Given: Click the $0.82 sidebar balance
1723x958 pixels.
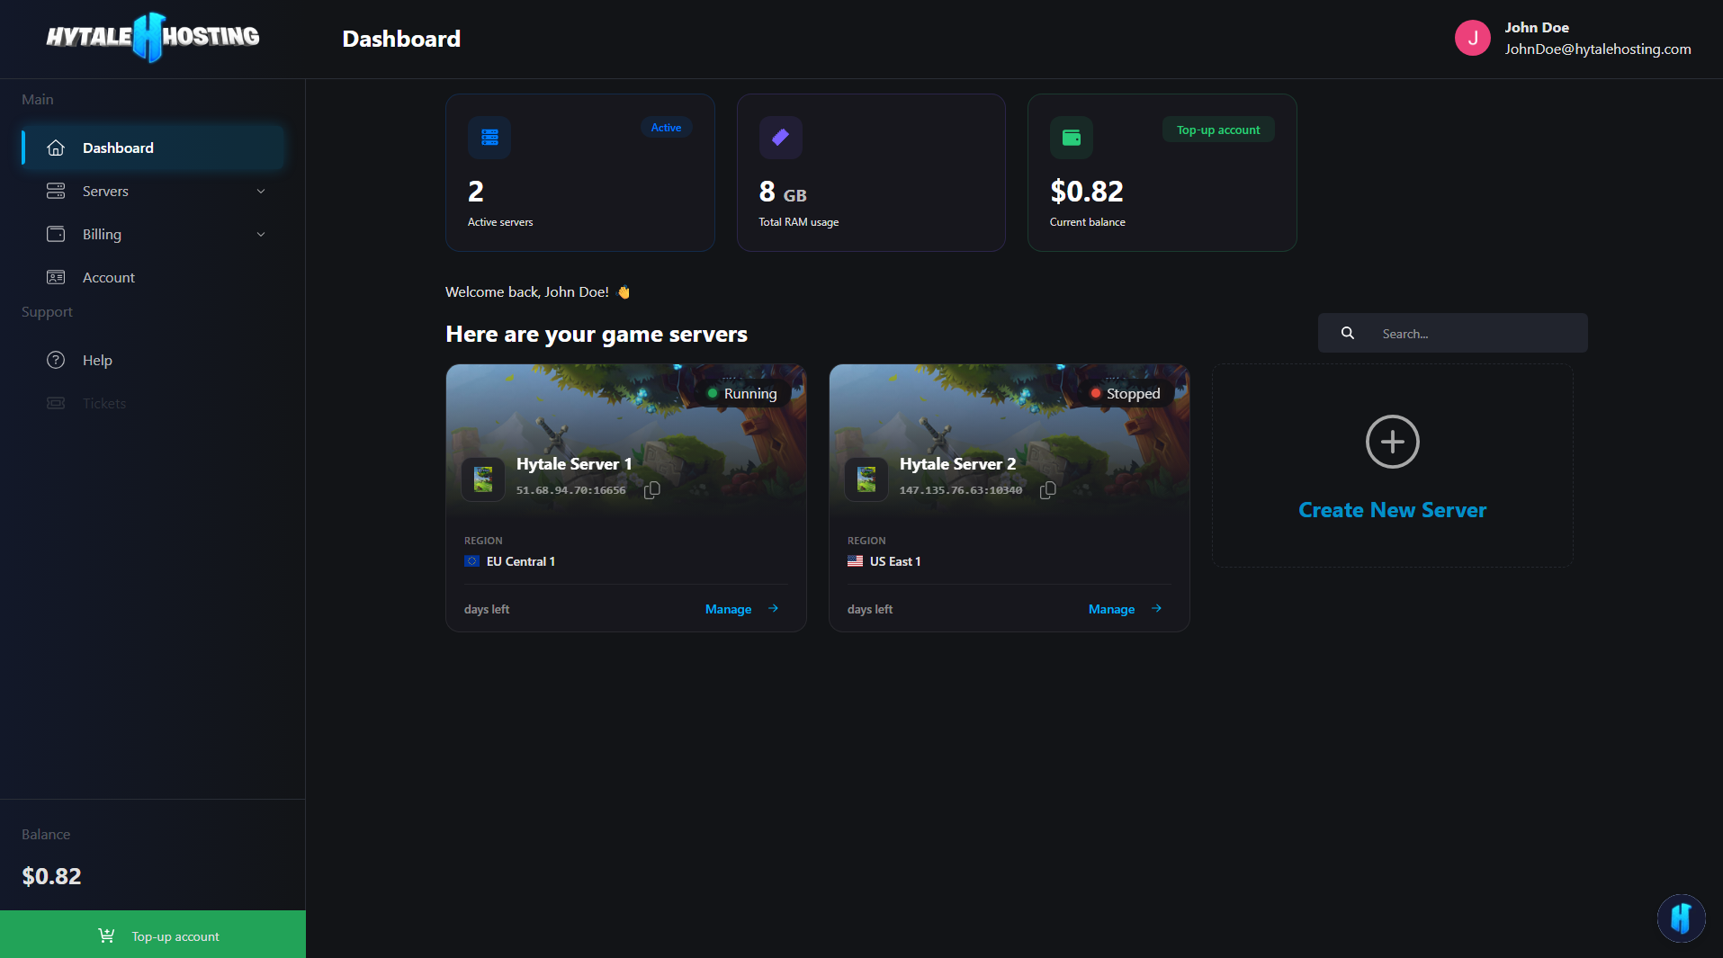Looking at the screenshot, I should (51, 876).
